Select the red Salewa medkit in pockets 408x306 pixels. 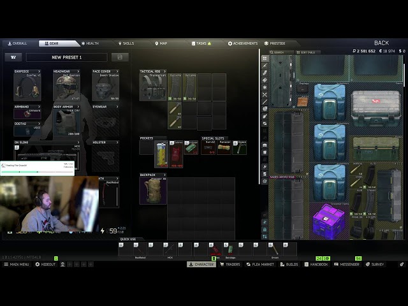[176, 154]
